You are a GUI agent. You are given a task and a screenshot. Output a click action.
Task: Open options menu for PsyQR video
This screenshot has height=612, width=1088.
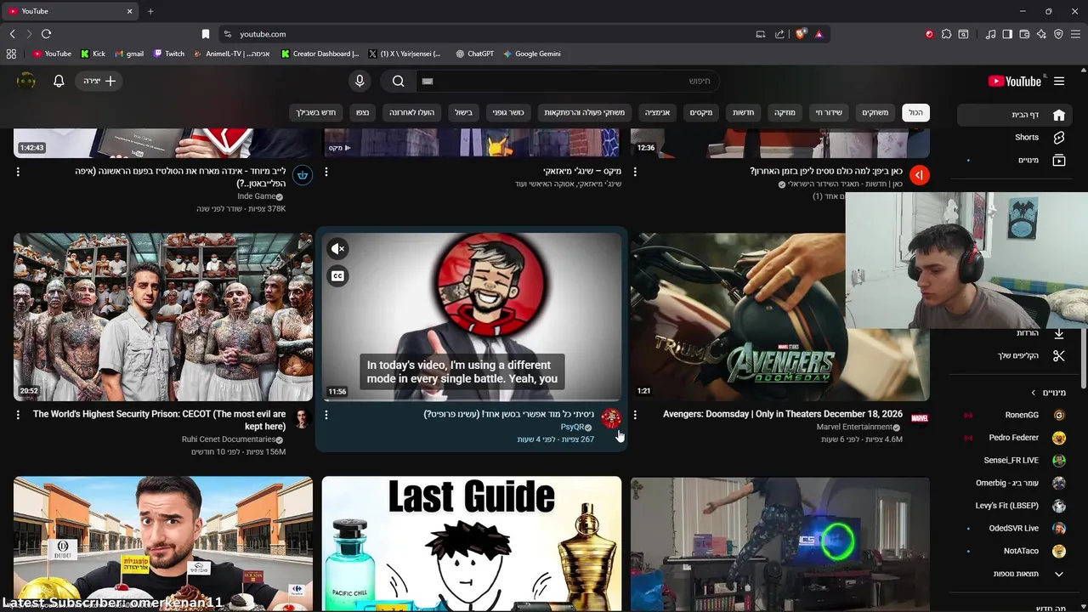coord(326,415)
